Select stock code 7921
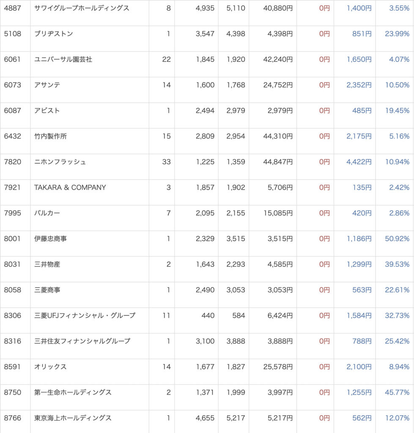The height and width of the screenshot is (433, 414). click(12, 187)
